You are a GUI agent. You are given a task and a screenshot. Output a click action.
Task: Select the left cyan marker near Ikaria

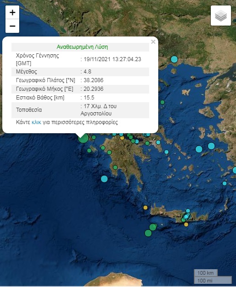pyautogui.click(x=199, y=149)
